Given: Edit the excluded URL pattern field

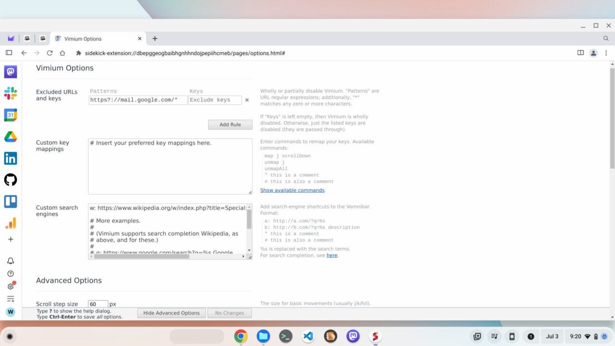Looking at the screenshot, I should click(138, 100).
